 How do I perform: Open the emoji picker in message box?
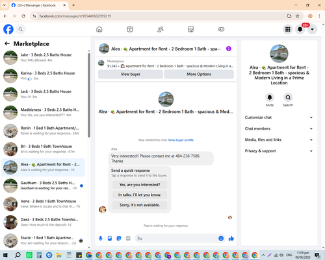(x=221, y=239)
